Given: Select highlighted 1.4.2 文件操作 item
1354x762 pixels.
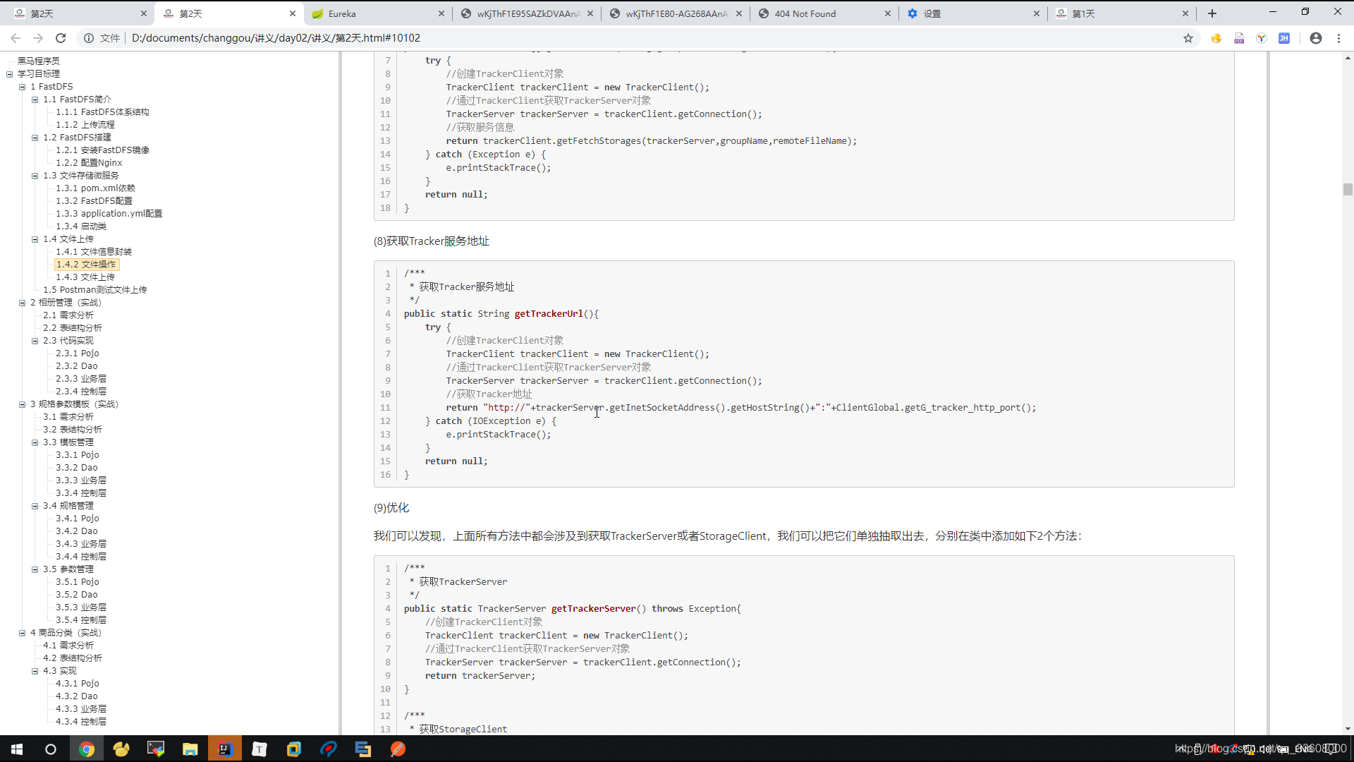Looking at the screenshot, I should (x=86, y=265).
